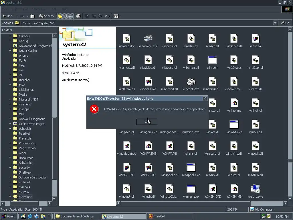Select the win.com file icon
This screenshot has height=220, width=293.
[213, 60]
